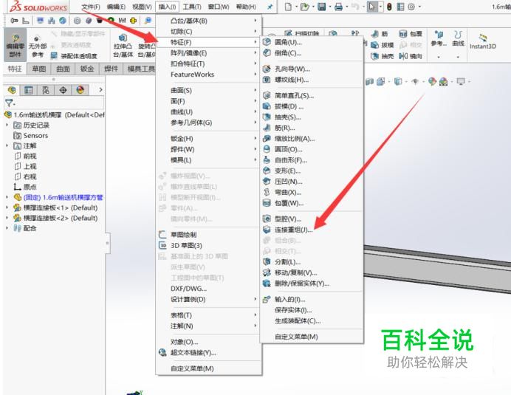Choose 连接重组(J)... from Features submenu

312,230
